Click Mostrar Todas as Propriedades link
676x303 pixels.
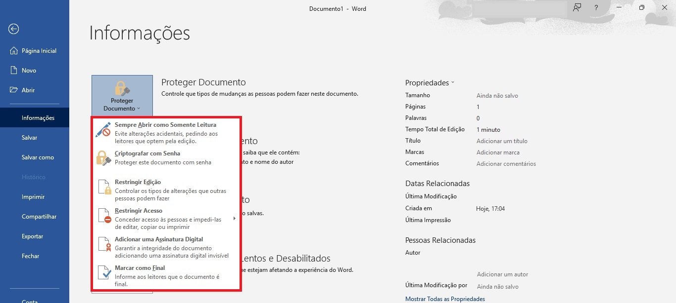coord(445,299)
